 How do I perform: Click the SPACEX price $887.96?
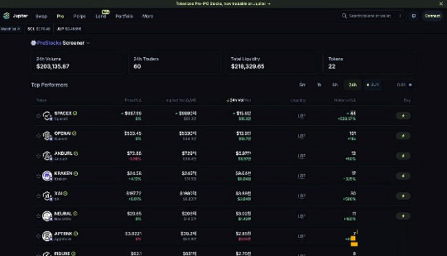point(133,114)
